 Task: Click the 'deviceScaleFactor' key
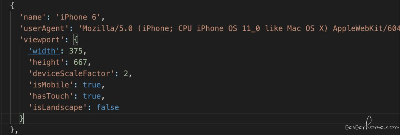pyautogui.click(x=71, y=73)
